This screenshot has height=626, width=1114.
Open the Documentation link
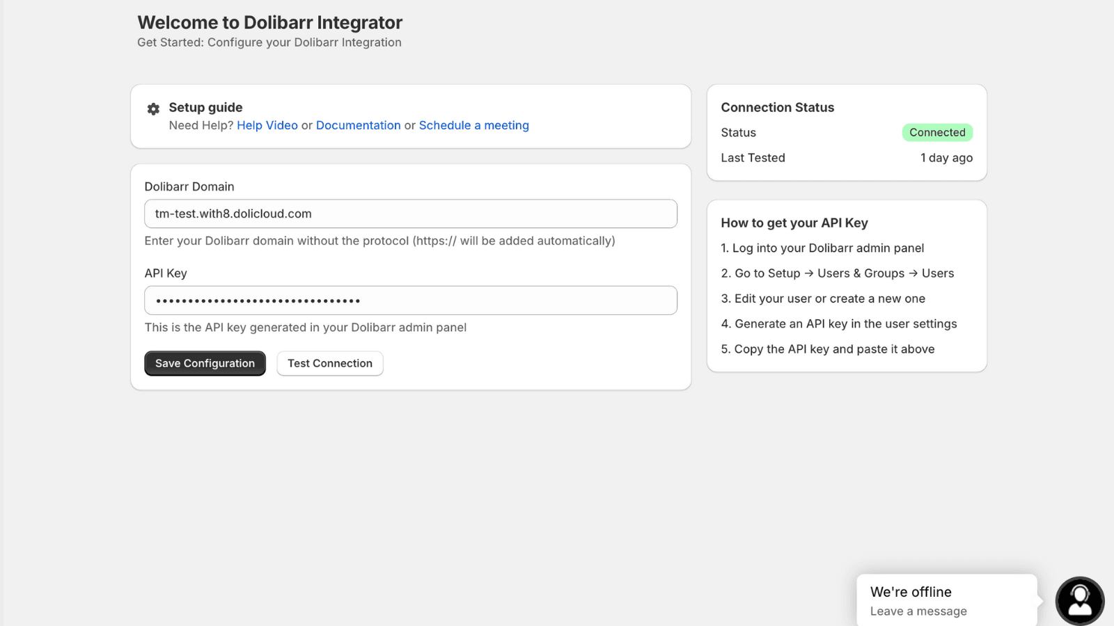(x=358, y=125)
